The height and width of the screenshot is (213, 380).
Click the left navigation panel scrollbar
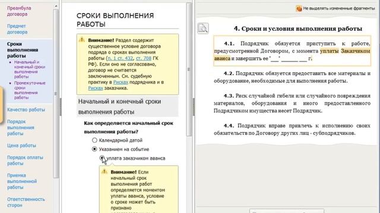click(x=56, y=94)
